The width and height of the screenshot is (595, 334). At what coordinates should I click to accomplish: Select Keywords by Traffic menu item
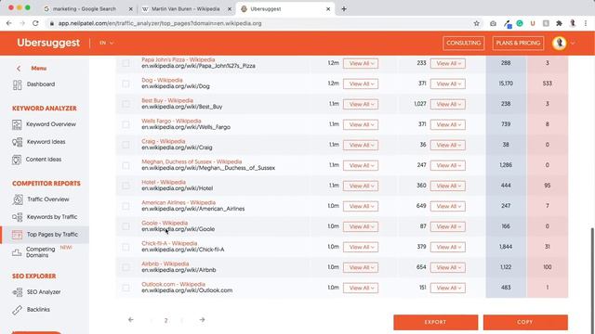[52, 217]
